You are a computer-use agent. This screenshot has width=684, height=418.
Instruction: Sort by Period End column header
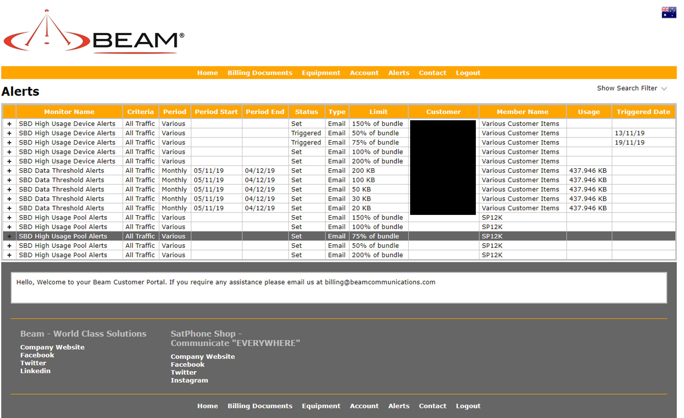tap(265, 112)
